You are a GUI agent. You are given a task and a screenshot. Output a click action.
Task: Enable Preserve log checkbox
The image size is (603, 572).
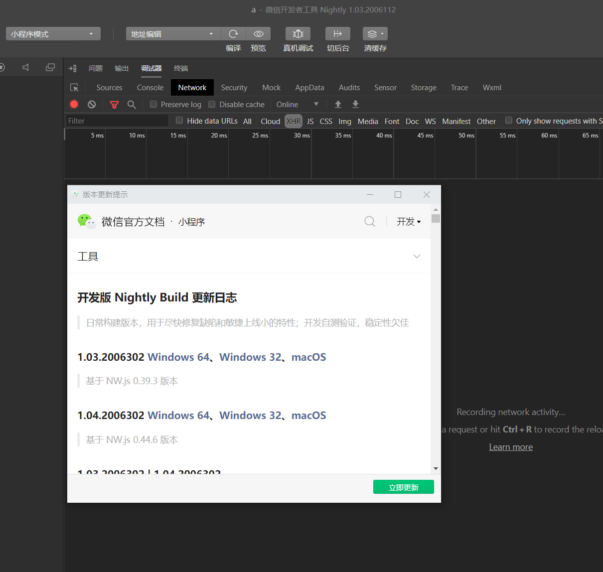click(x=153, y=104)
